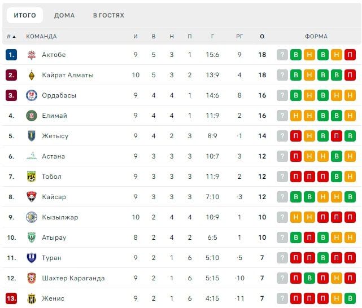This screenshot has width=362, height=308.
Task: Open the Астана team link
Action: coord(53,156)
